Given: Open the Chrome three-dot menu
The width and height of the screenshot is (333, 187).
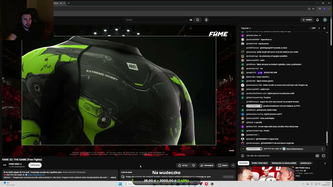Looking at the screenshot, I should click(329, 9).
